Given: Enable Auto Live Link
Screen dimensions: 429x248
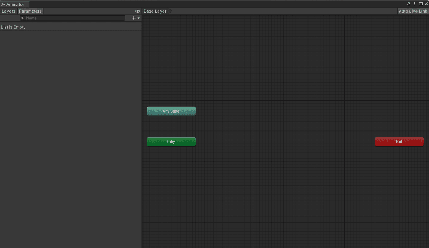Looking at the screenshot, I should click(x=413, y=11).
